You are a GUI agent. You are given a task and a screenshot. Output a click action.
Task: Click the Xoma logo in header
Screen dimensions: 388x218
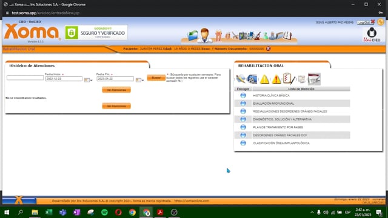[32, 31]
